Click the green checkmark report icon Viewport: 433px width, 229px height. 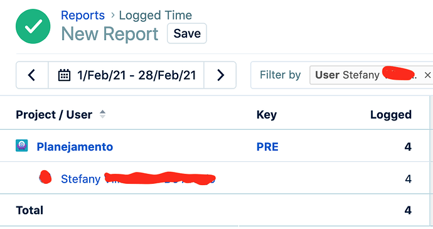pos(33,26)
